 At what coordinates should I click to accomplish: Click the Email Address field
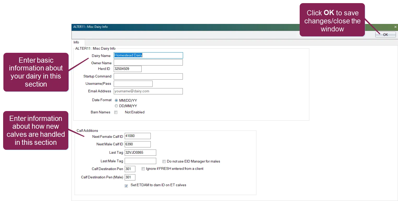pos(148,91)
